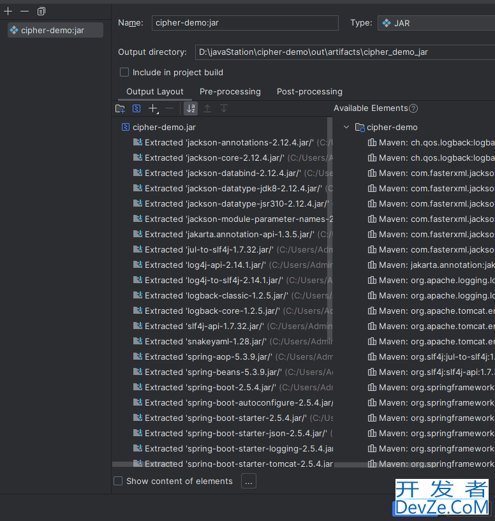Select the cipher-demo.jar root archive
Image resolution: width=495 pixels, height=521 pixels.
pyautogui.click(x=164, y=128)
